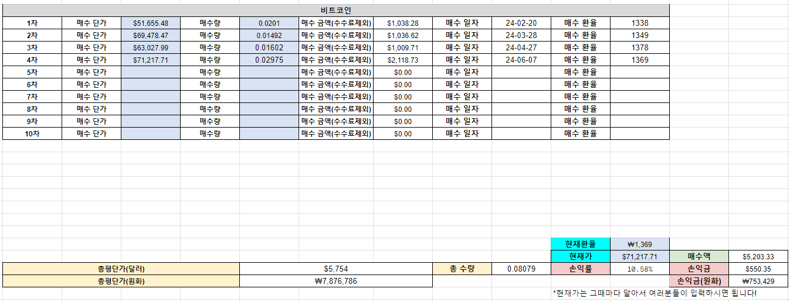Select the 총 수량 label cell
Image resolution: width=790 pixels, height=302 pixels.
coord(462,269)
